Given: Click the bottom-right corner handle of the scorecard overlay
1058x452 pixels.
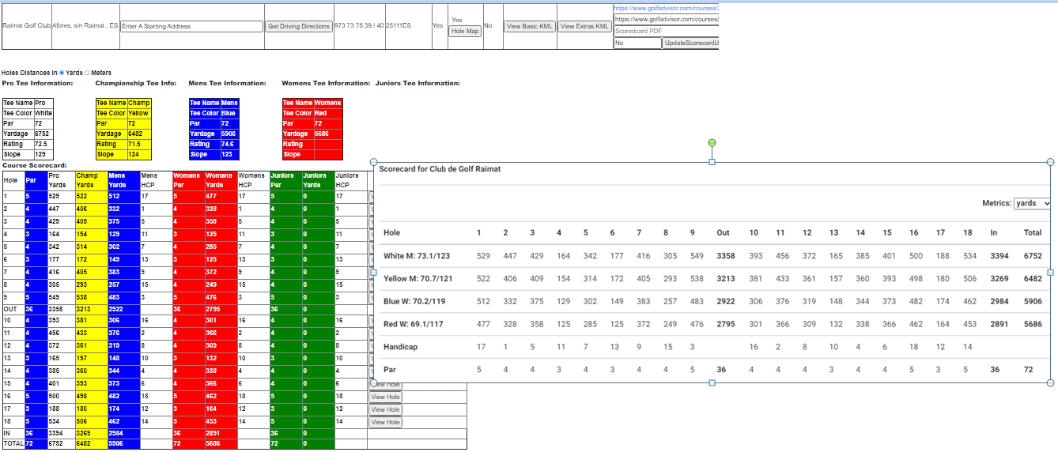Looking at the screenshot, I should click(1050, 382).
